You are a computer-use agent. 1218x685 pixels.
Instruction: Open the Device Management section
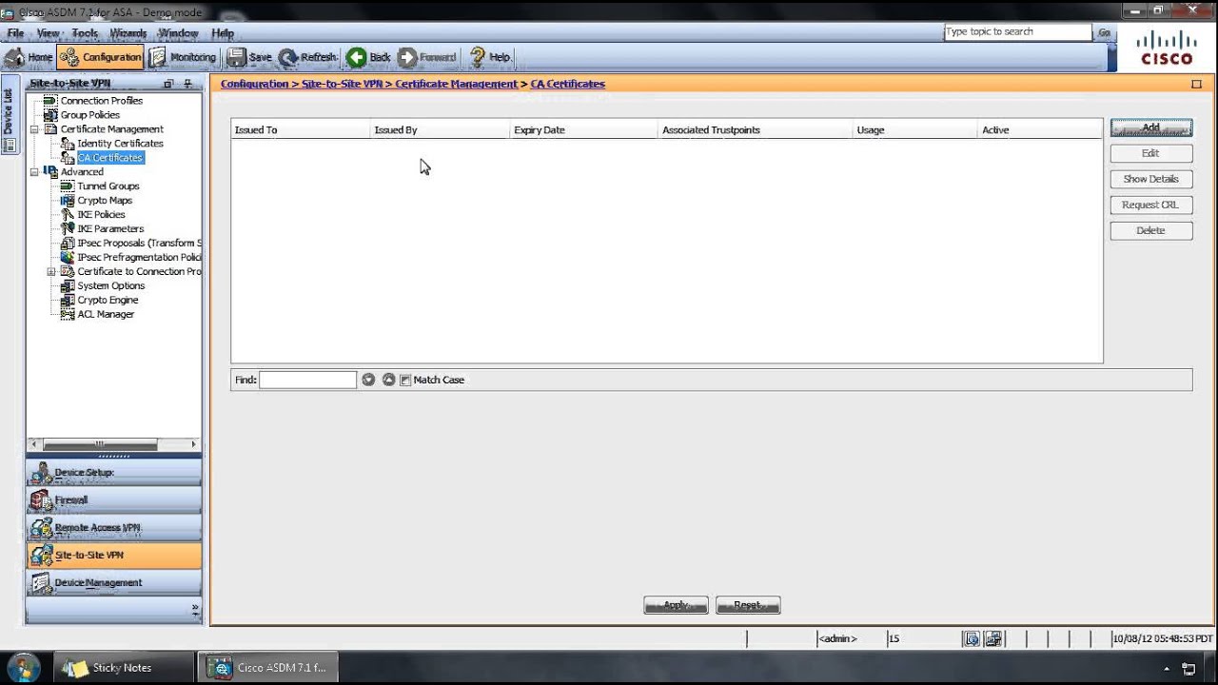(114, 583)
